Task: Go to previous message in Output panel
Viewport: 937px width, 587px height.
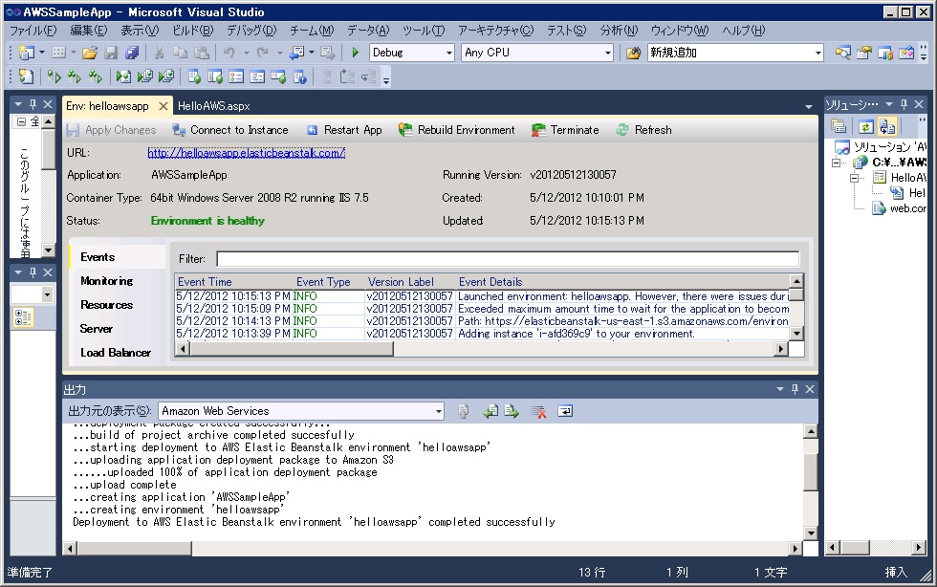Action: (x=490, y=411)
